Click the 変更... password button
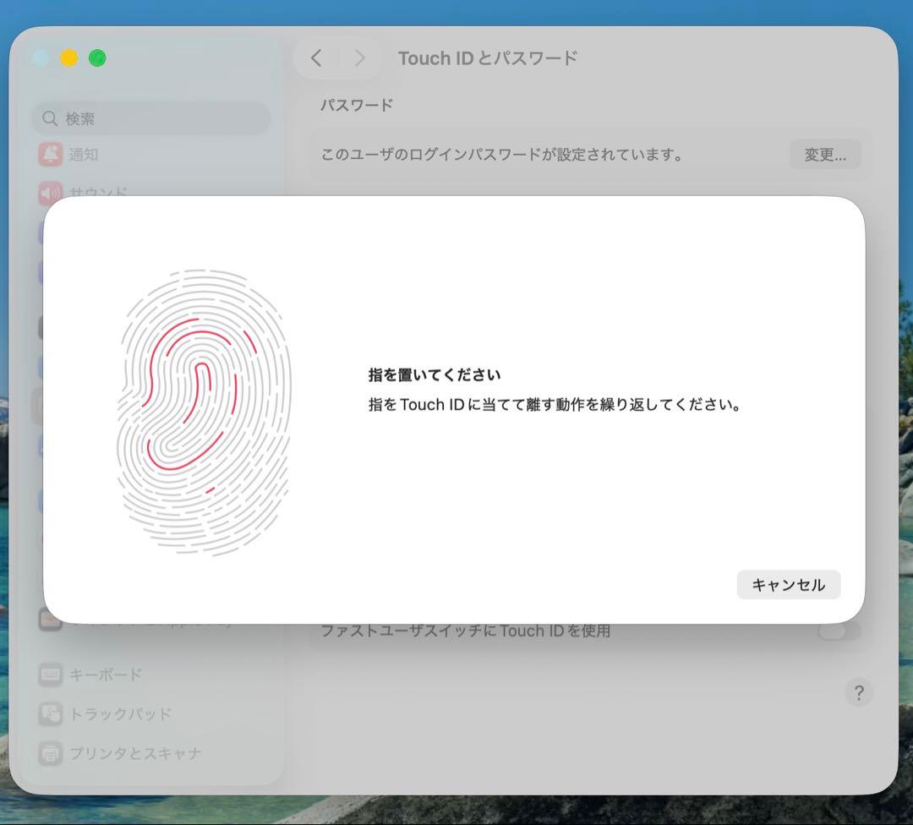 825,155
